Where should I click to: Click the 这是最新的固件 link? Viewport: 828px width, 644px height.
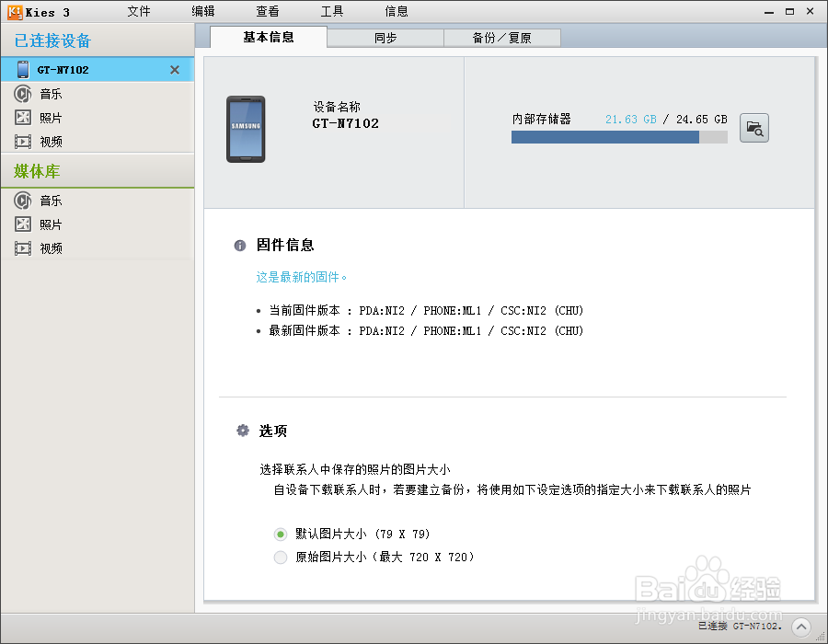301,277
